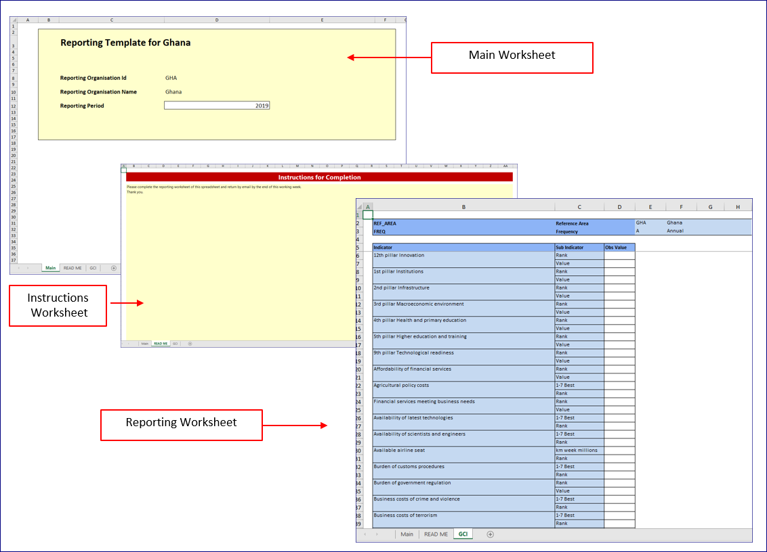The height and width of the screenshot is (552, 767).
Task: Select the Obs Value cell for 12th pillar Innovation Rank
Action: [619, 256]
